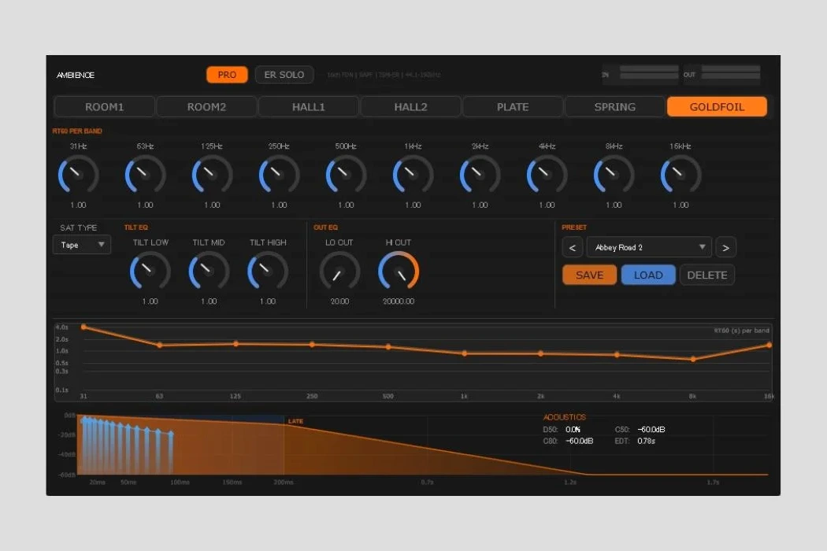Click the DELETE preset button

pyautogui.click(x=707, y=275)
